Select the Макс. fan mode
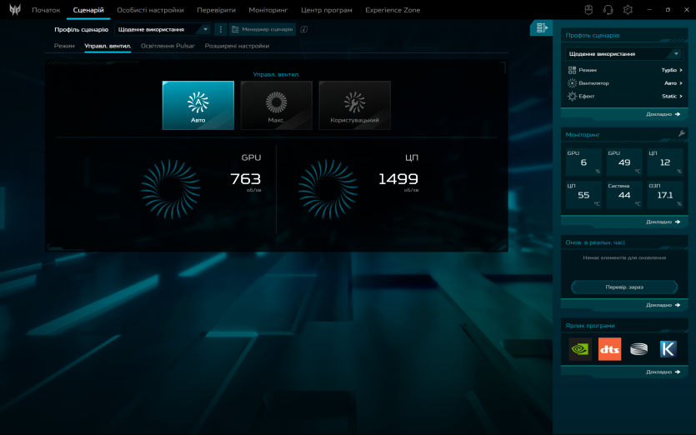The height and width of the screenshot is (435, 696). pyautogui.click(x=276, y=105)
